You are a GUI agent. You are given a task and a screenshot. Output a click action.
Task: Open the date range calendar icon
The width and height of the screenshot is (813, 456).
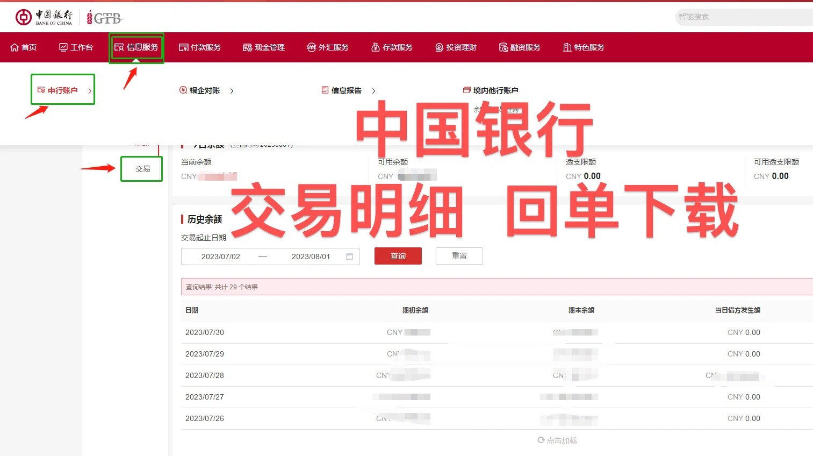(350, 256)
